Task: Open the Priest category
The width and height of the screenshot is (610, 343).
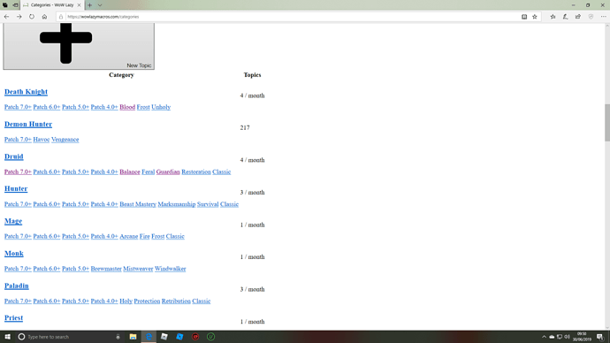Action: [x=13, y=317]
